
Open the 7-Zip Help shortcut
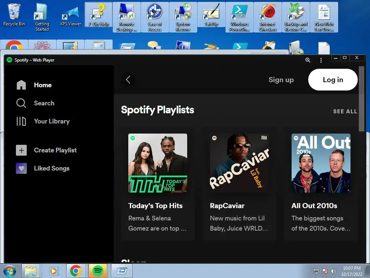tap(98, 14)
